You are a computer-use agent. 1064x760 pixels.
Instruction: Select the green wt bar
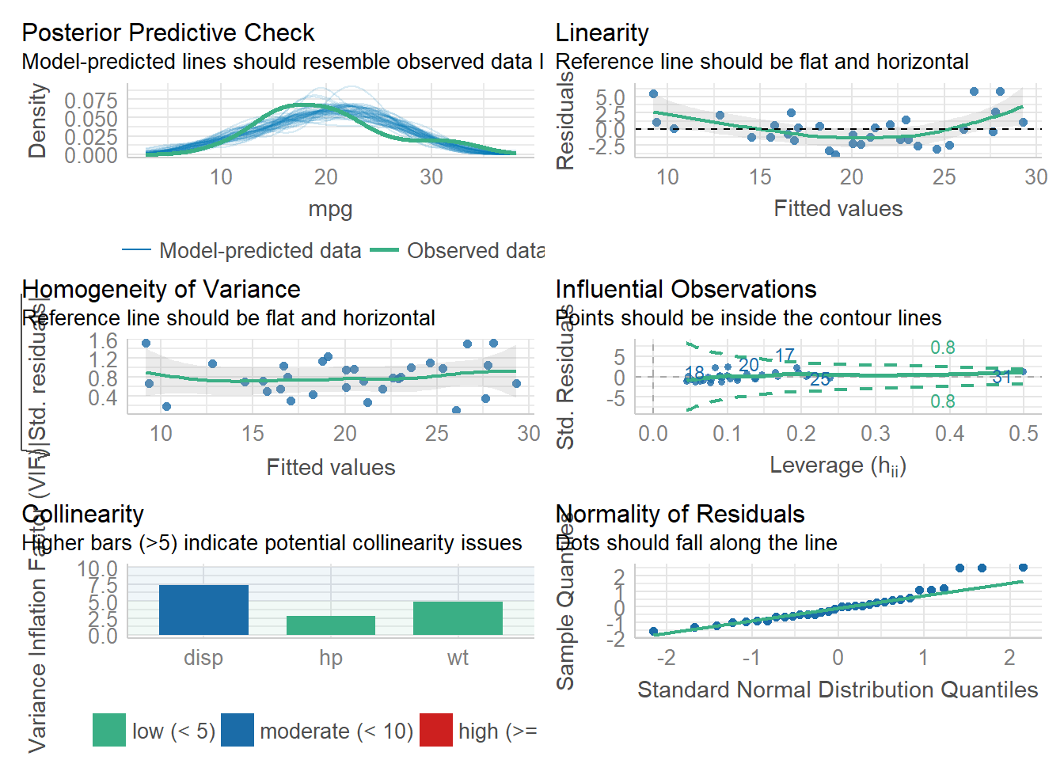point(458,617)
